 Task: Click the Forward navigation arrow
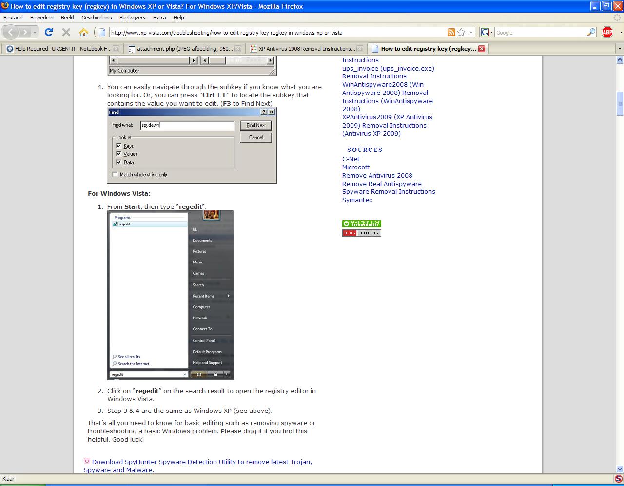pyautogui.click(x=24, y=32)
